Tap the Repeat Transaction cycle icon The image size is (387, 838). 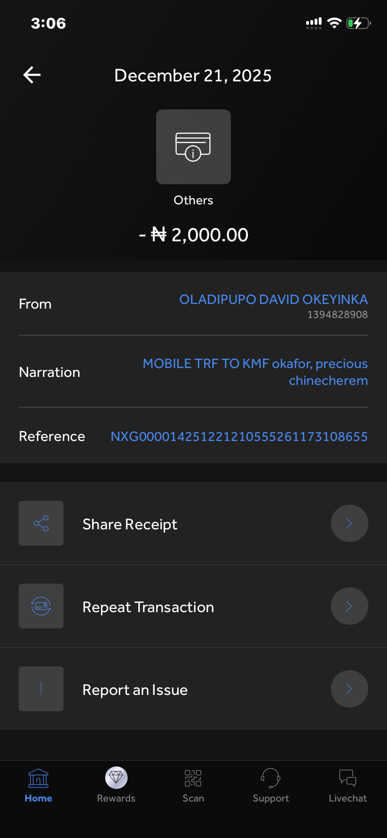(x=41, y=606)
